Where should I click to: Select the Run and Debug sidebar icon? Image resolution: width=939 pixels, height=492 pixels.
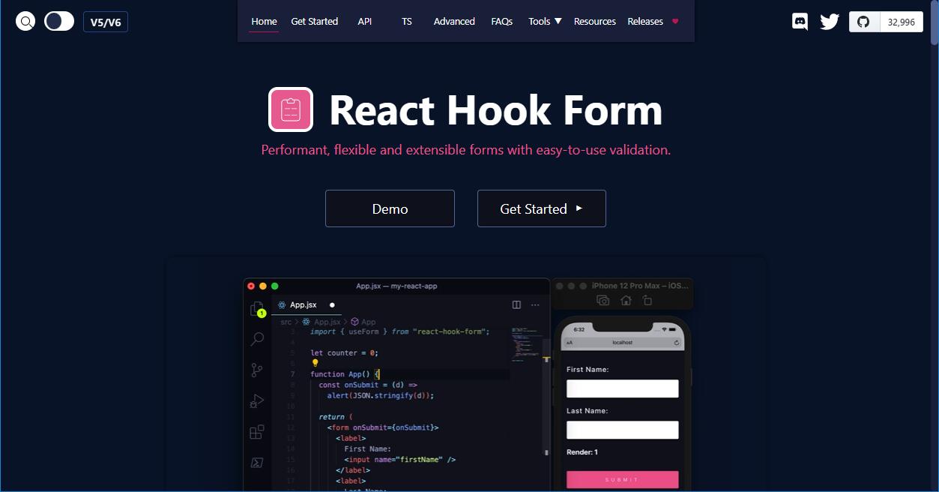click(x=256, y=400)
